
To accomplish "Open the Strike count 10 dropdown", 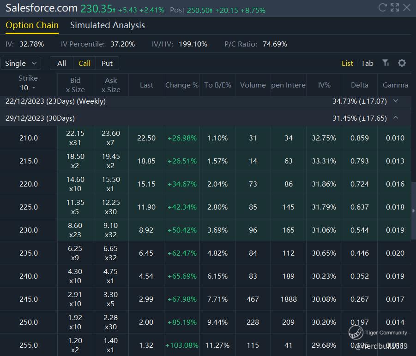I will 28,88.
